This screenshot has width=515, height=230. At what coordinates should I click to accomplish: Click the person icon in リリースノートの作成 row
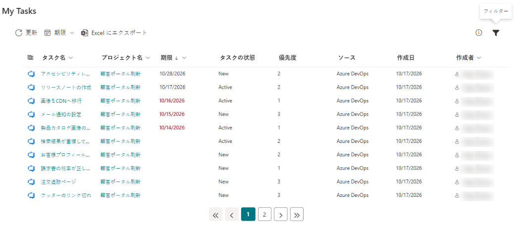pyautogui.click(x=457, y=88)
